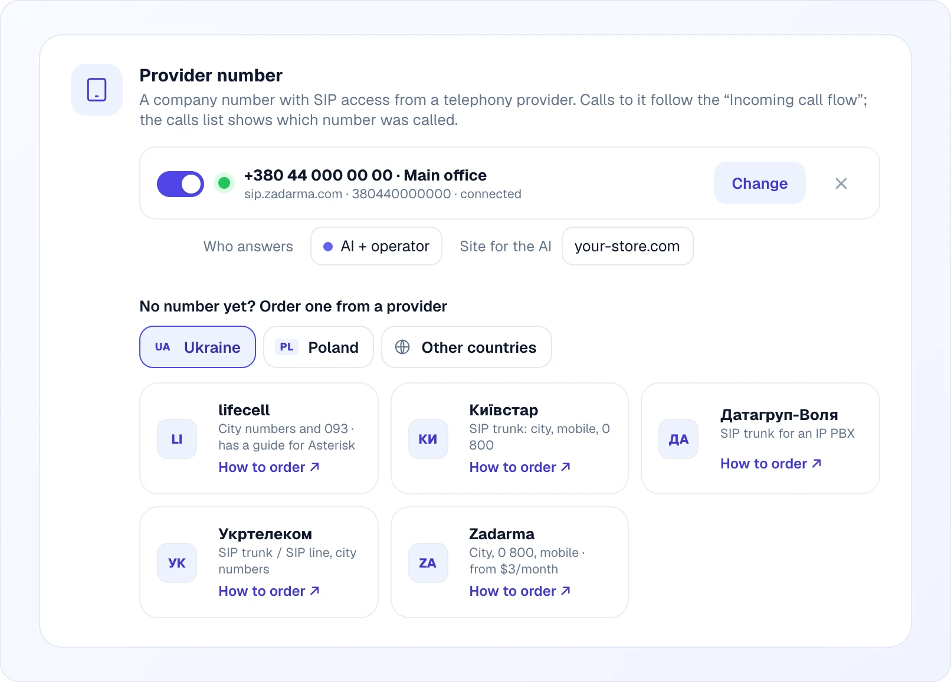Click the Zadarma provider name
This screenshot has width=951, height=682.
pos(501,534)
